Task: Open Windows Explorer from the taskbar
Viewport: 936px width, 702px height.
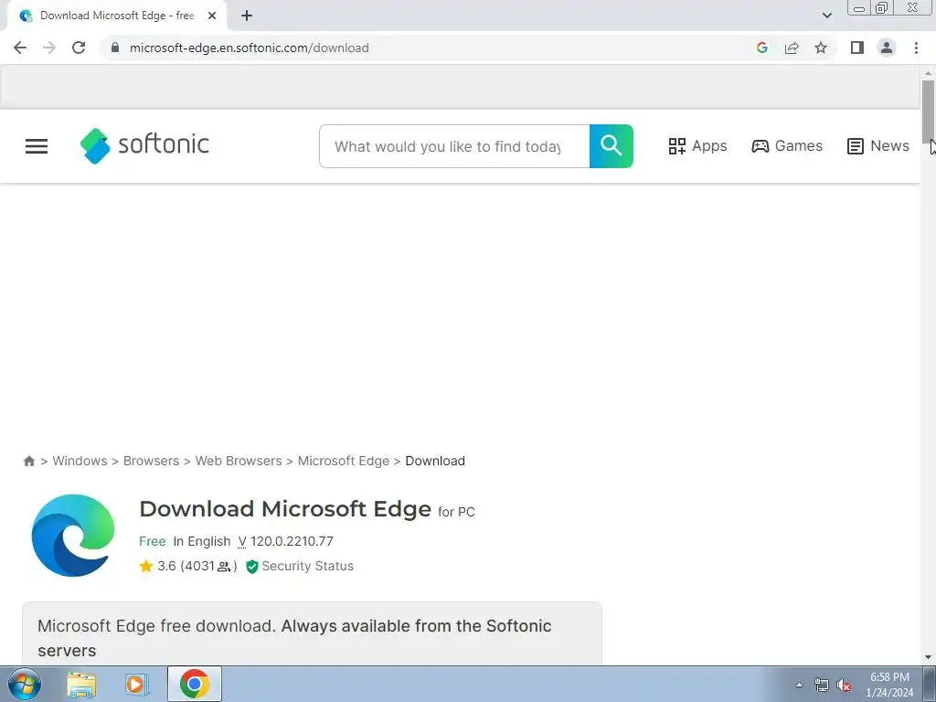Action: pyautogui.click(x=81, y=684)
